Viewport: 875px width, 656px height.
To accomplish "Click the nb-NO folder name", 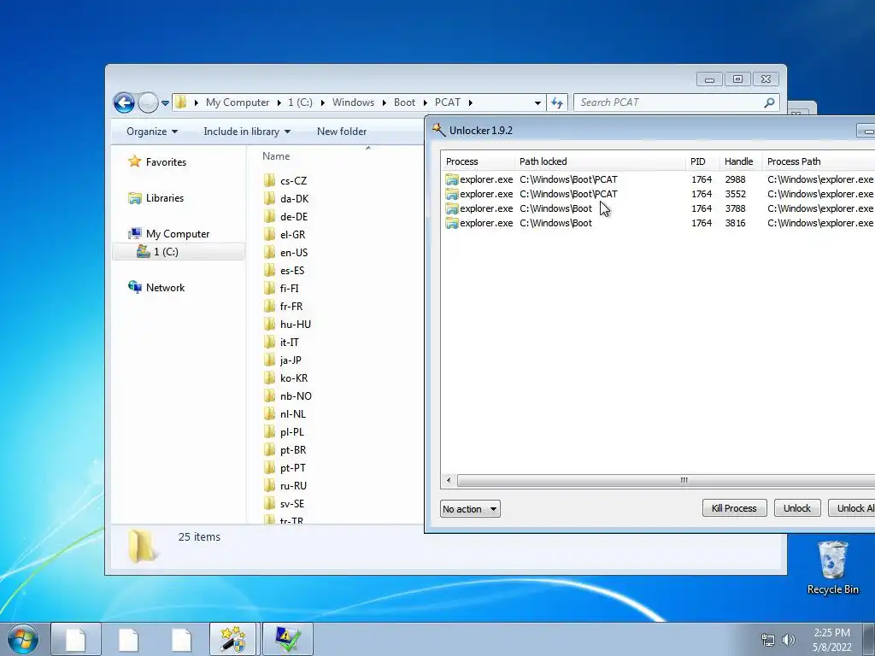I will point(296,396).
